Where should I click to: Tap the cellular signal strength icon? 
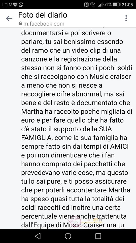point(100,5)
